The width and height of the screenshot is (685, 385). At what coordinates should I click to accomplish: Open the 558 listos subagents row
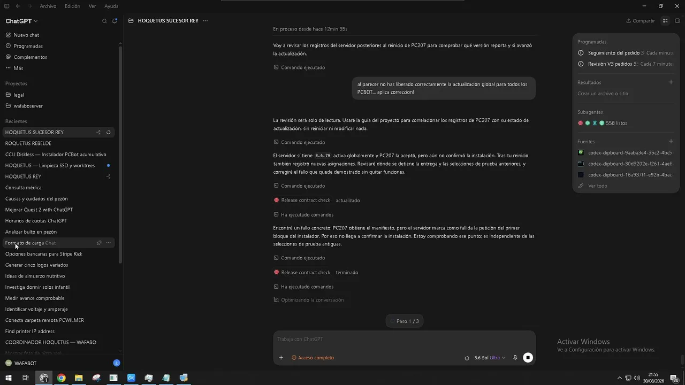(x=603, y=123)
